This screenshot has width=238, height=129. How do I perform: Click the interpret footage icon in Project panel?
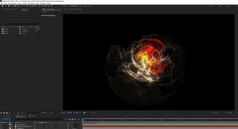coord(1,113)
